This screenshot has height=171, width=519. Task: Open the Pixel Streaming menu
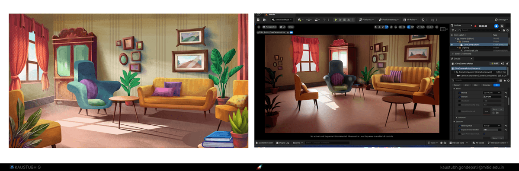[389, 20]
